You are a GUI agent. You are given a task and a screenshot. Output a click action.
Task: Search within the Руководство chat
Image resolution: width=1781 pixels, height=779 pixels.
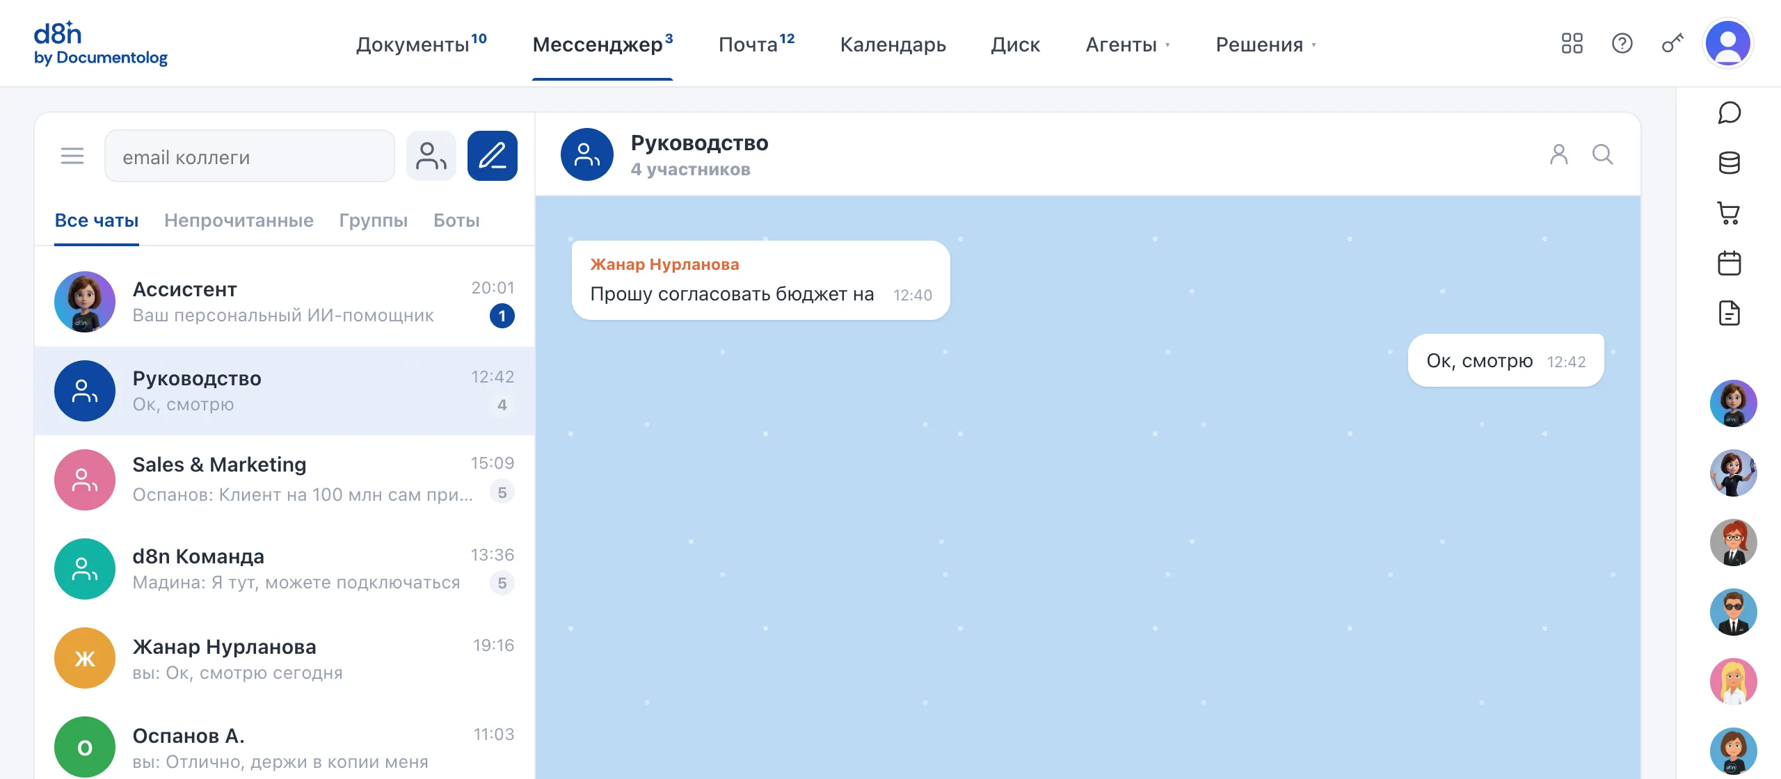pos(1603,154)
